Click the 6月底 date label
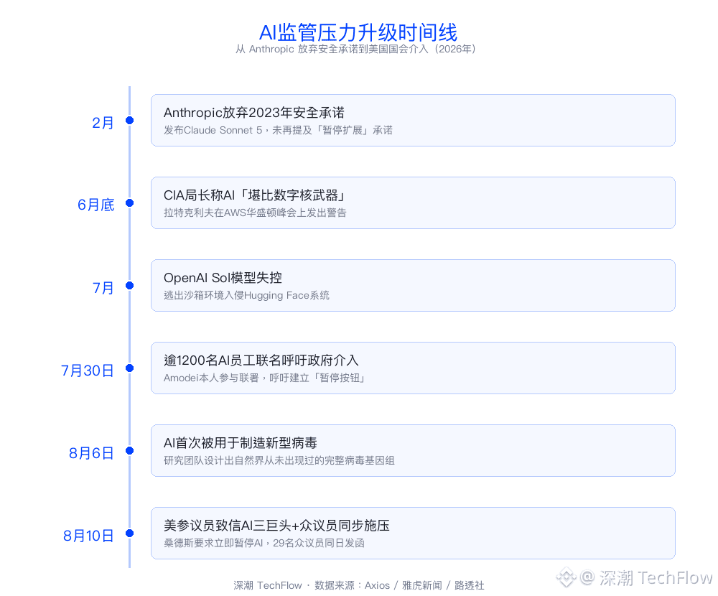The height and width of the screenshot is (596, 718). coord(95,205)
